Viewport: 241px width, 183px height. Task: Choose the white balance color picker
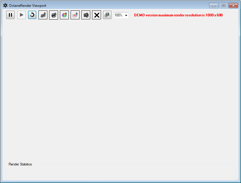coord(64,15)
